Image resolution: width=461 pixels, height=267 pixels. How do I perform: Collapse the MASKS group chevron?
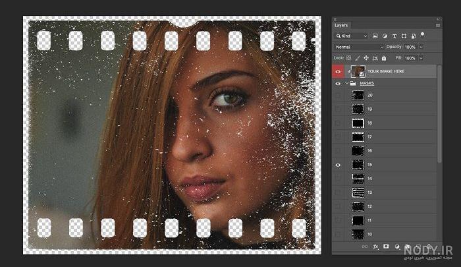pos(346,83)
